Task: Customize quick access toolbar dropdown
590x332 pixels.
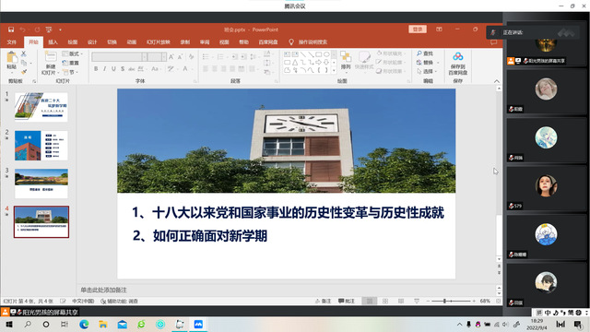Action: (60, 30)
